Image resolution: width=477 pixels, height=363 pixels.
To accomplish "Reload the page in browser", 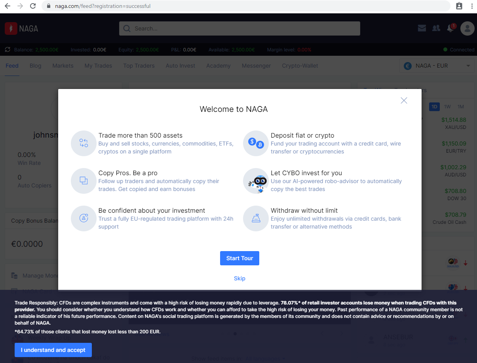I will (33, 6).
